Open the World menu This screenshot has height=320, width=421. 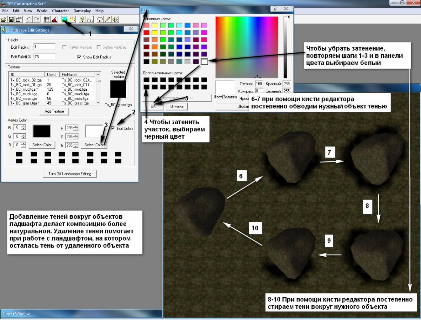pyautogui.click(x=42, y=11)
